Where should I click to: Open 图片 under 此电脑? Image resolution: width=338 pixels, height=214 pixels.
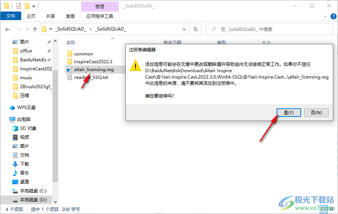(x=24, y=146)
